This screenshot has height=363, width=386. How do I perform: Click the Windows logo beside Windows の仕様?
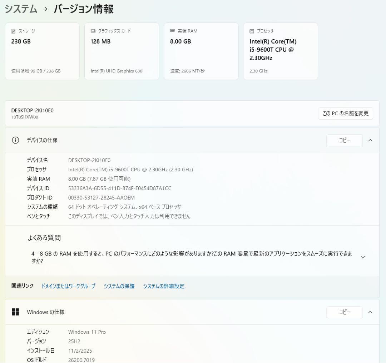coord(15,312)
